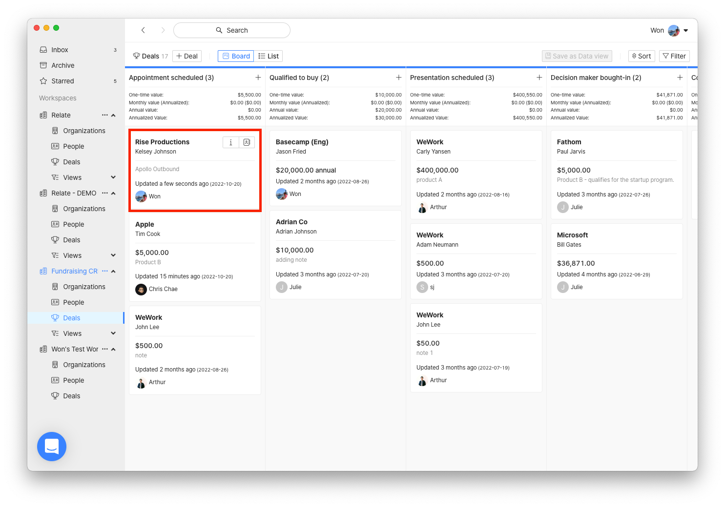The height and width of the screenshot is (507, 725).
Task: Click the Fundraising CR workspace name
Action: (74, 271)
